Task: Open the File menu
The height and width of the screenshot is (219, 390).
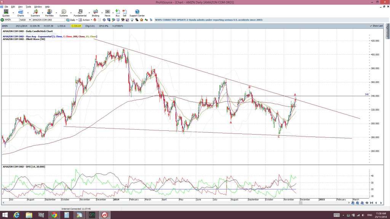Action: pyautogui.click(x=6, y=7)
